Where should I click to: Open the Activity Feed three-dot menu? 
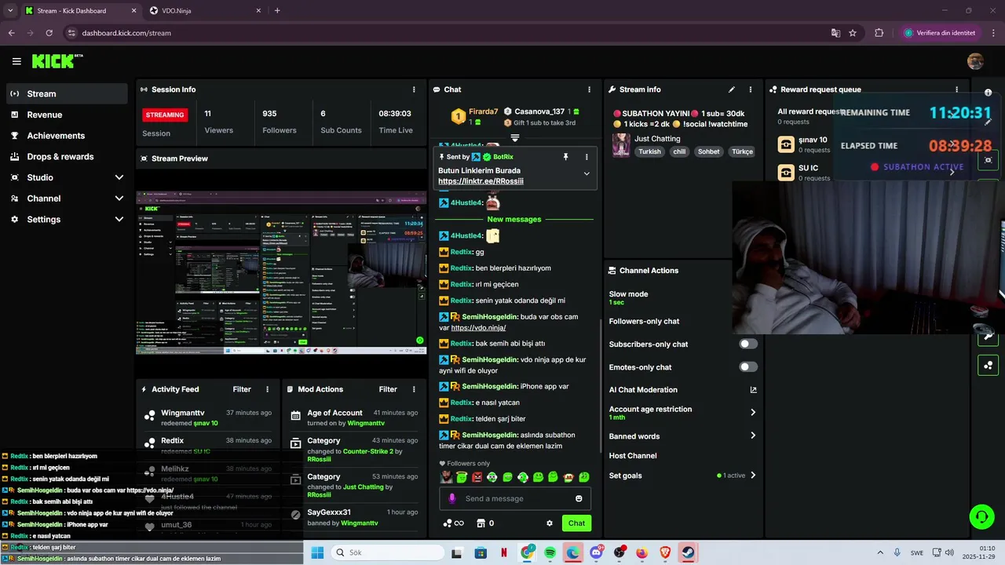[x=267, y=389]
